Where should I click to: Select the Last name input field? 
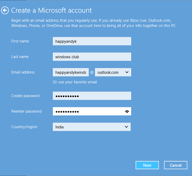pyautogui.click(x=92, y=57)
